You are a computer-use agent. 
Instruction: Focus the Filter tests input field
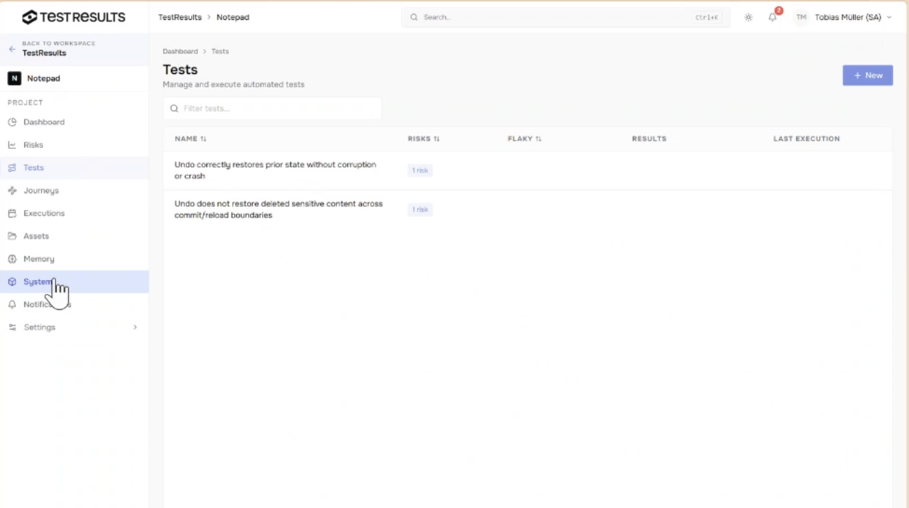tap(272, 108)
